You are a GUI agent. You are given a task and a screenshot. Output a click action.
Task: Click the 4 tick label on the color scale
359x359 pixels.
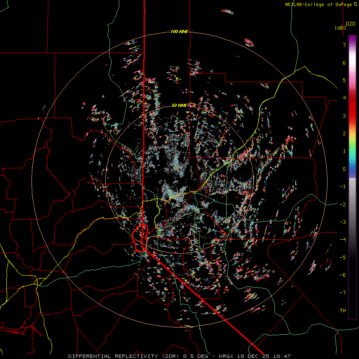point(344,98)
